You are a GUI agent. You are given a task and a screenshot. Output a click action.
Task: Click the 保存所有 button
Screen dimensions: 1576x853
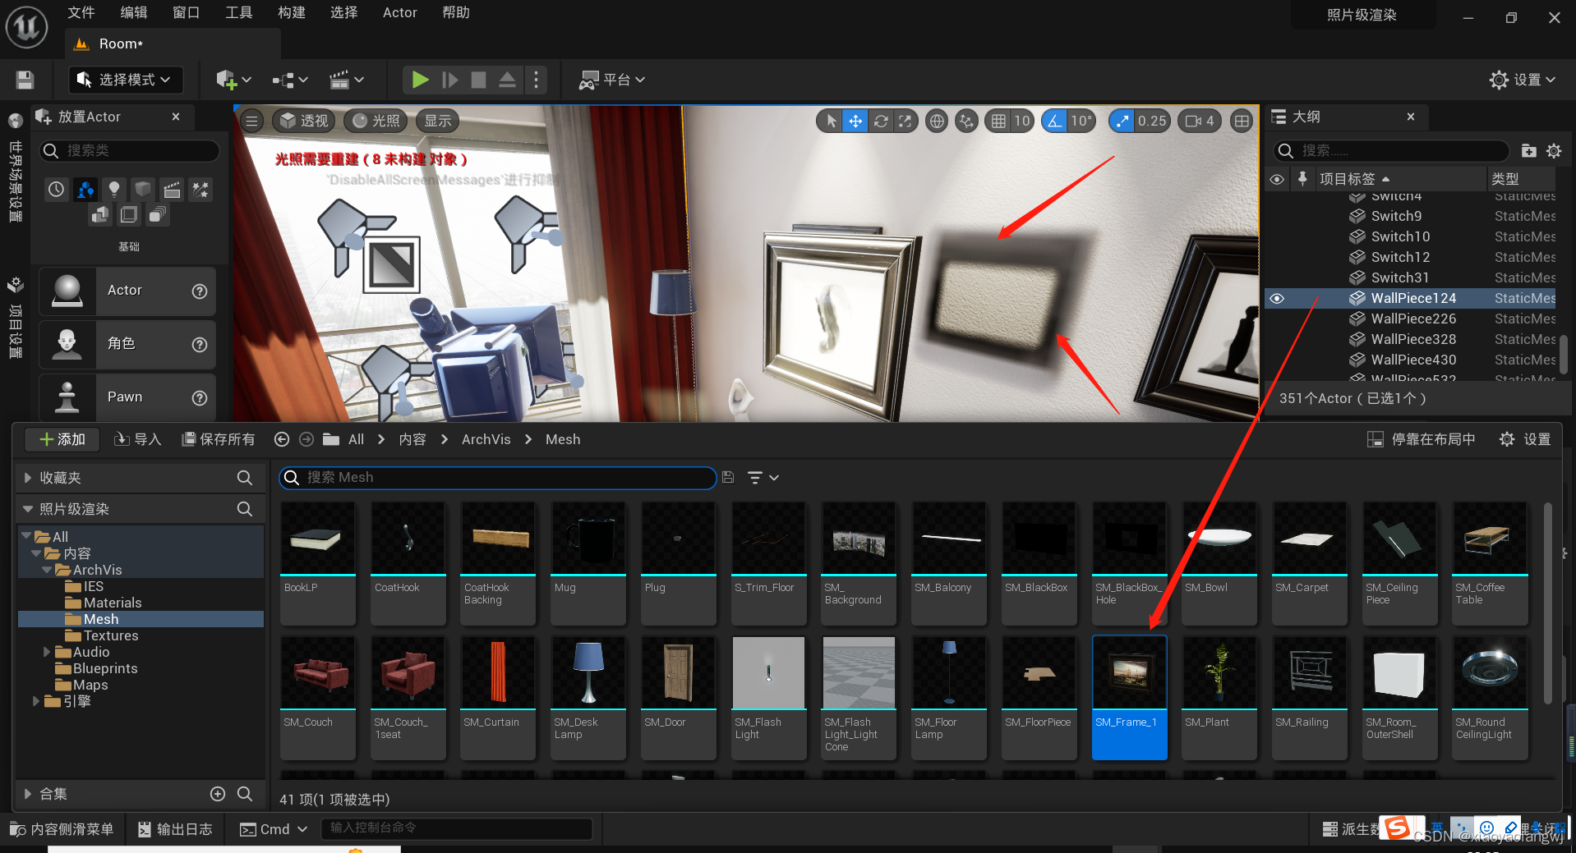[219, 439]
